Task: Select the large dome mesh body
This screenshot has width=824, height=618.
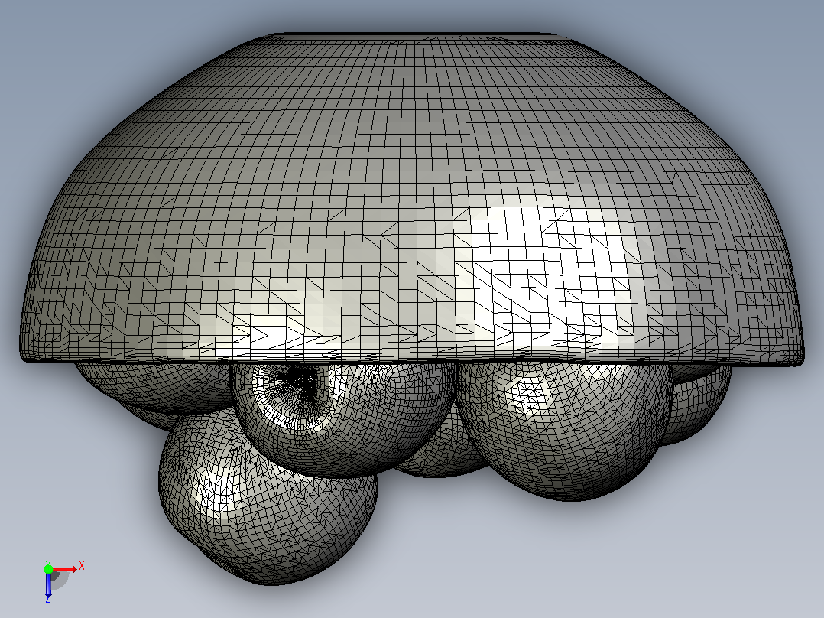Action: click(x=411, y=200)
